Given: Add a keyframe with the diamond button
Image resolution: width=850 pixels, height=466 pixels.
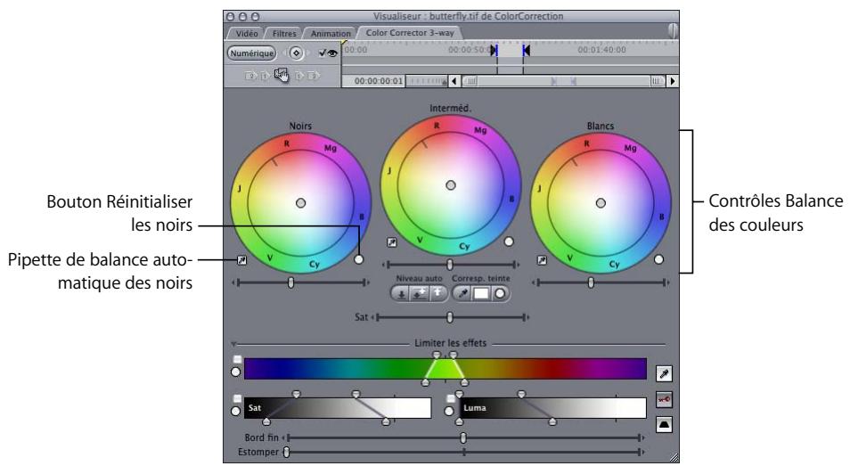Looking at the screenshot, I should tap(296, 53).
